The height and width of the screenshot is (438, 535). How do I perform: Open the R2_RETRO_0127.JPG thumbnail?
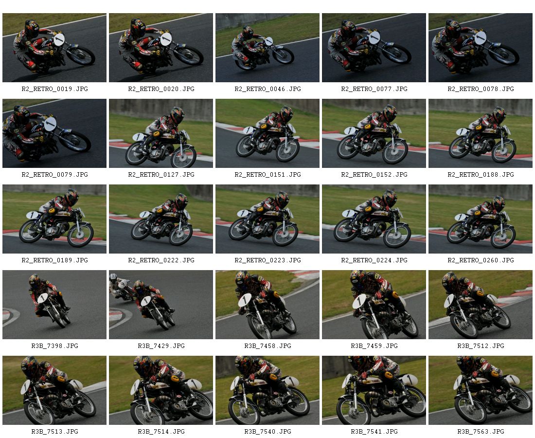(x=161, y=133)
